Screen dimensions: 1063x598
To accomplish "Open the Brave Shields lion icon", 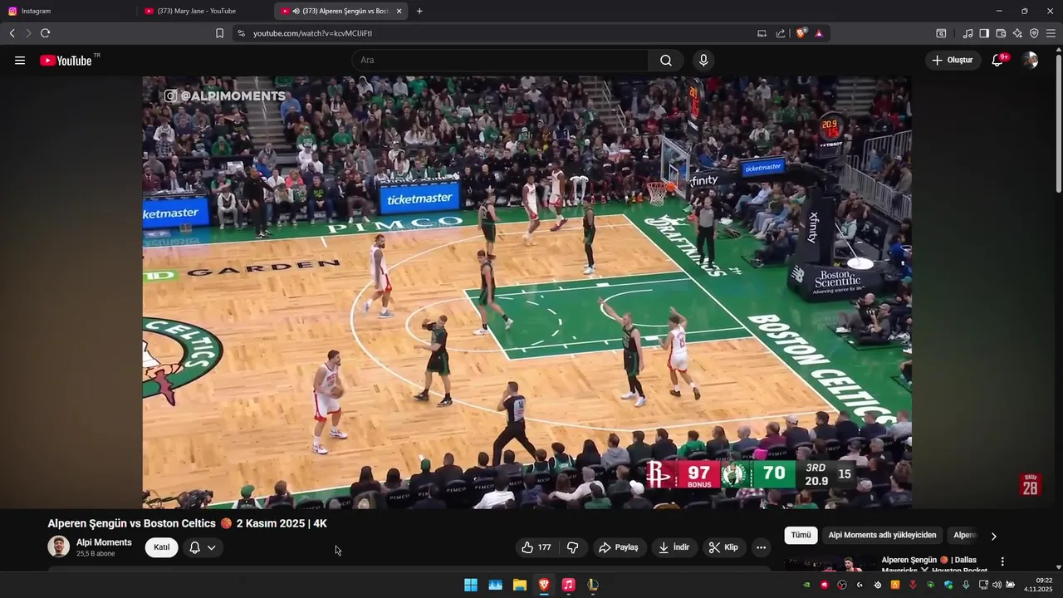I will [x=801, y=33].
